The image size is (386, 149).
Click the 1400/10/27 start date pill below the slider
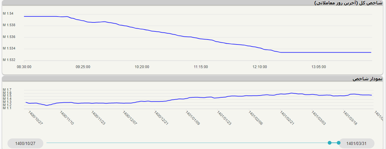(x=26, y=143)
